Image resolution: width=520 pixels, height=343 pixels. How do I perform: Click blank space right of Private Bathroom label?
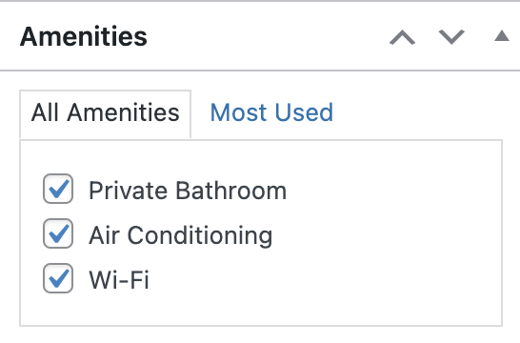tap(393, 191)
